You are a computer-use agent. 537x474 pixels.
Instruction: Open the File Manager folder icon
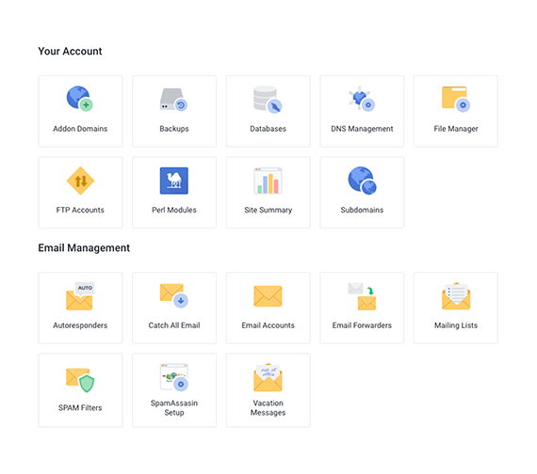tap(456, 99)
